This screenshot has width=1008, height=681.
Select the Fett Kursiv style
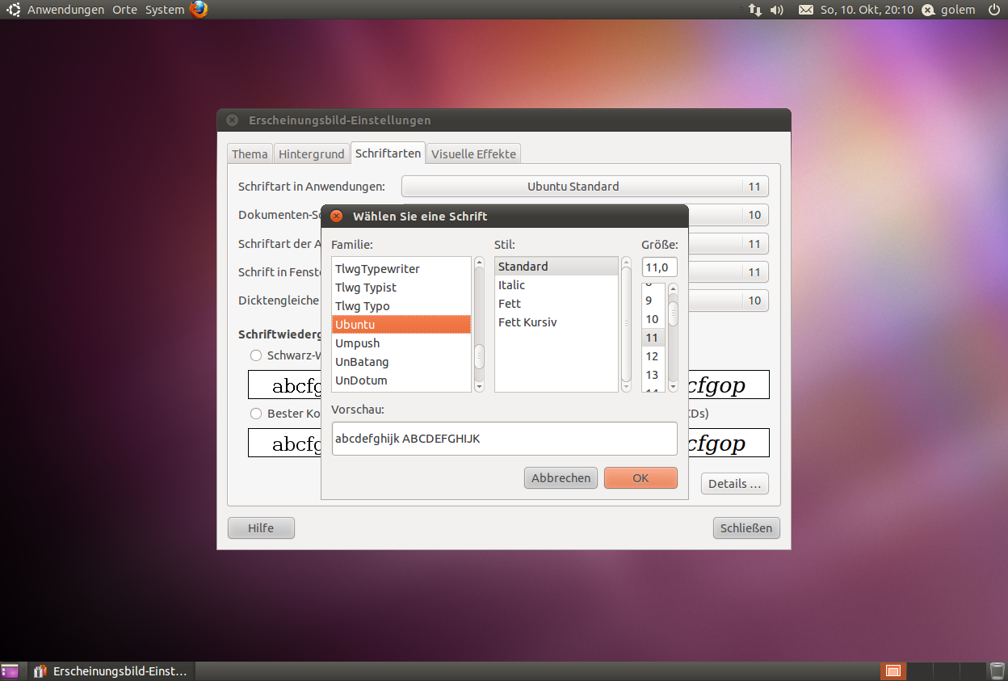click(x=556, y=322)
